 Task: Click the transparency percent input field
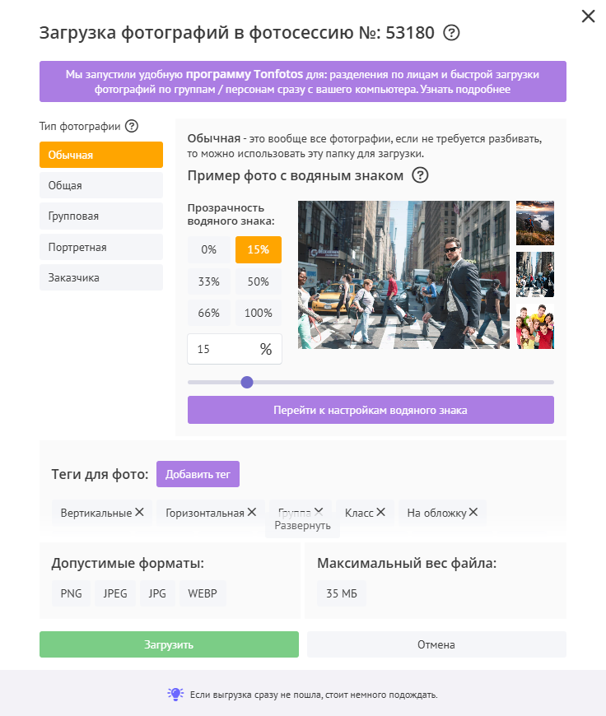pos(222,349)
